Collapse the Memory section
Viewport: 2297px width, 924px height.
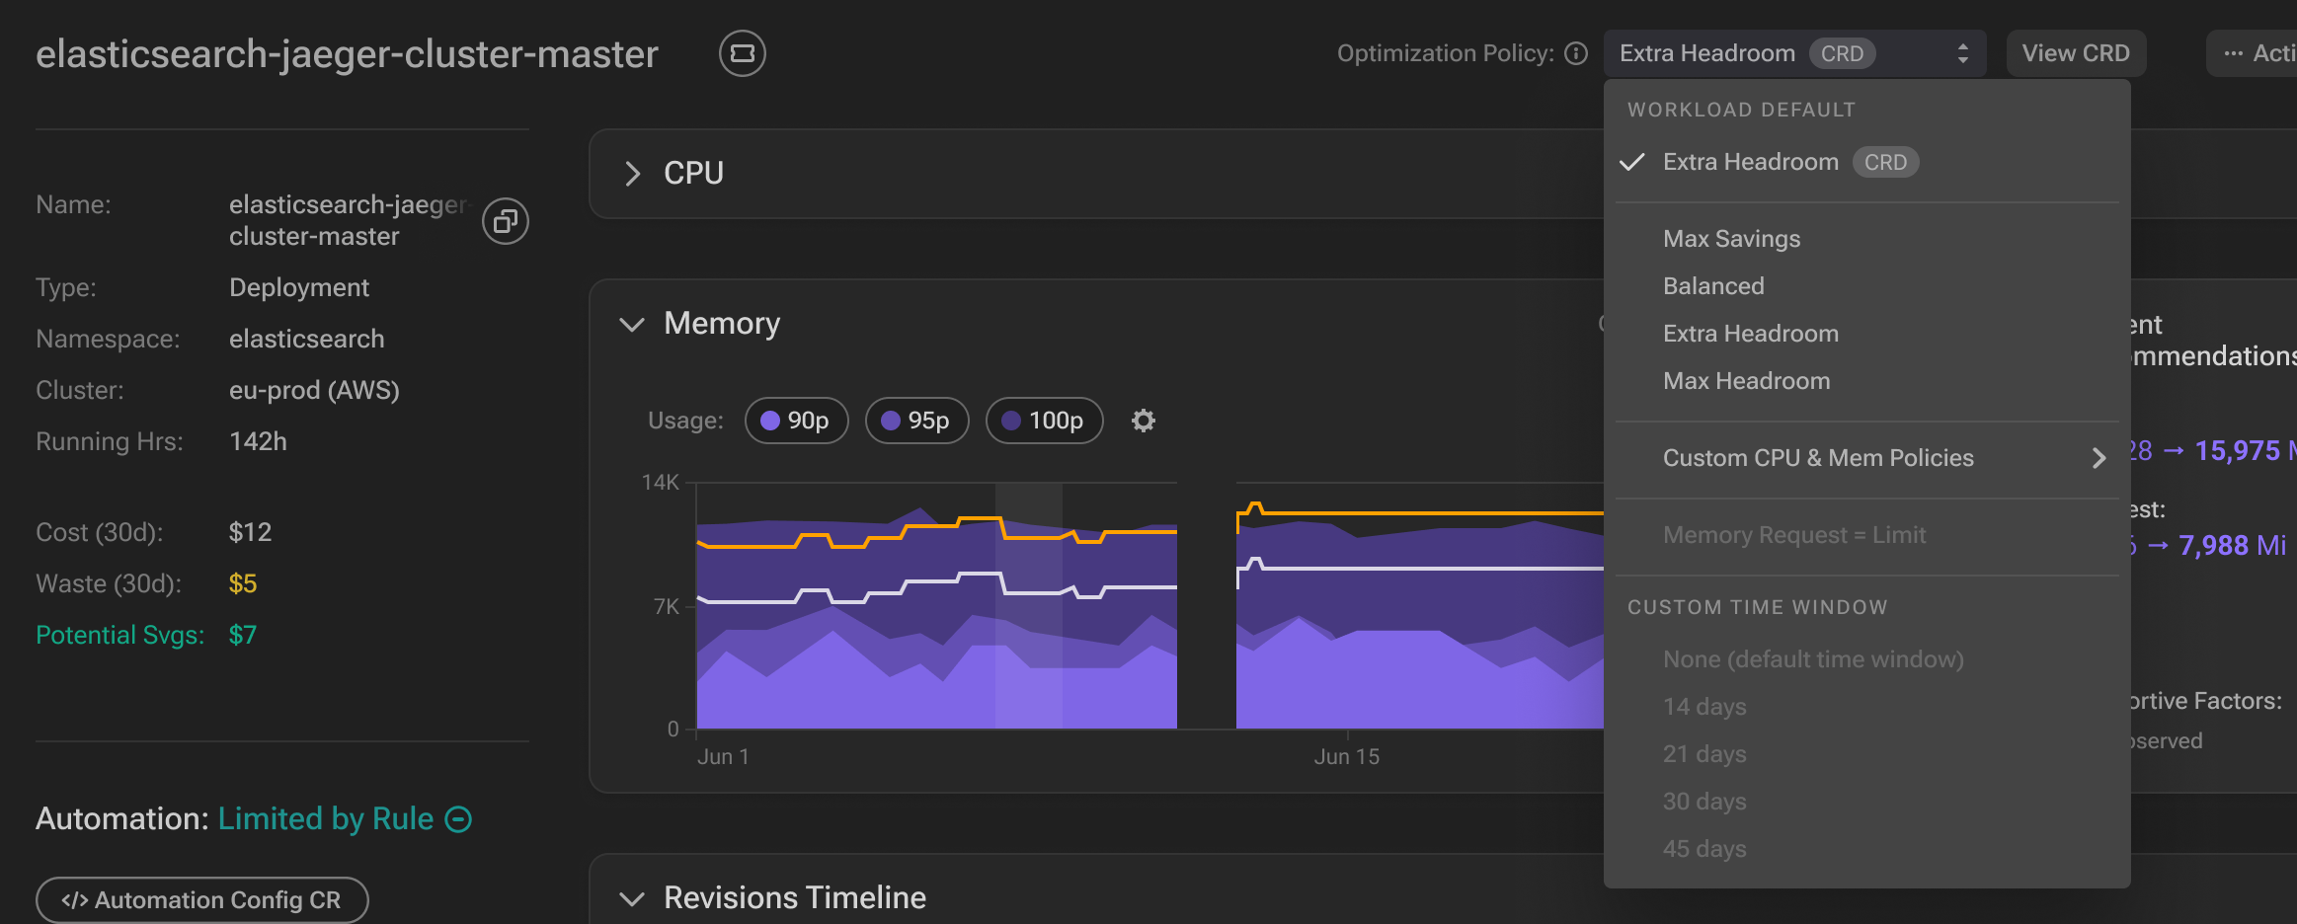click(x=632, y=324)
